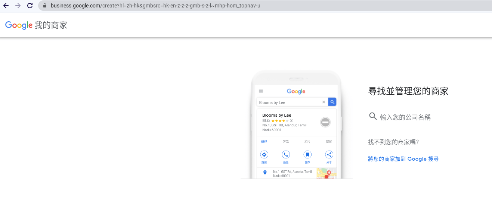This screenshot has height=205, width=492.
Task: Reload the page with refresh icon
Action: click(x=30, y=6)
